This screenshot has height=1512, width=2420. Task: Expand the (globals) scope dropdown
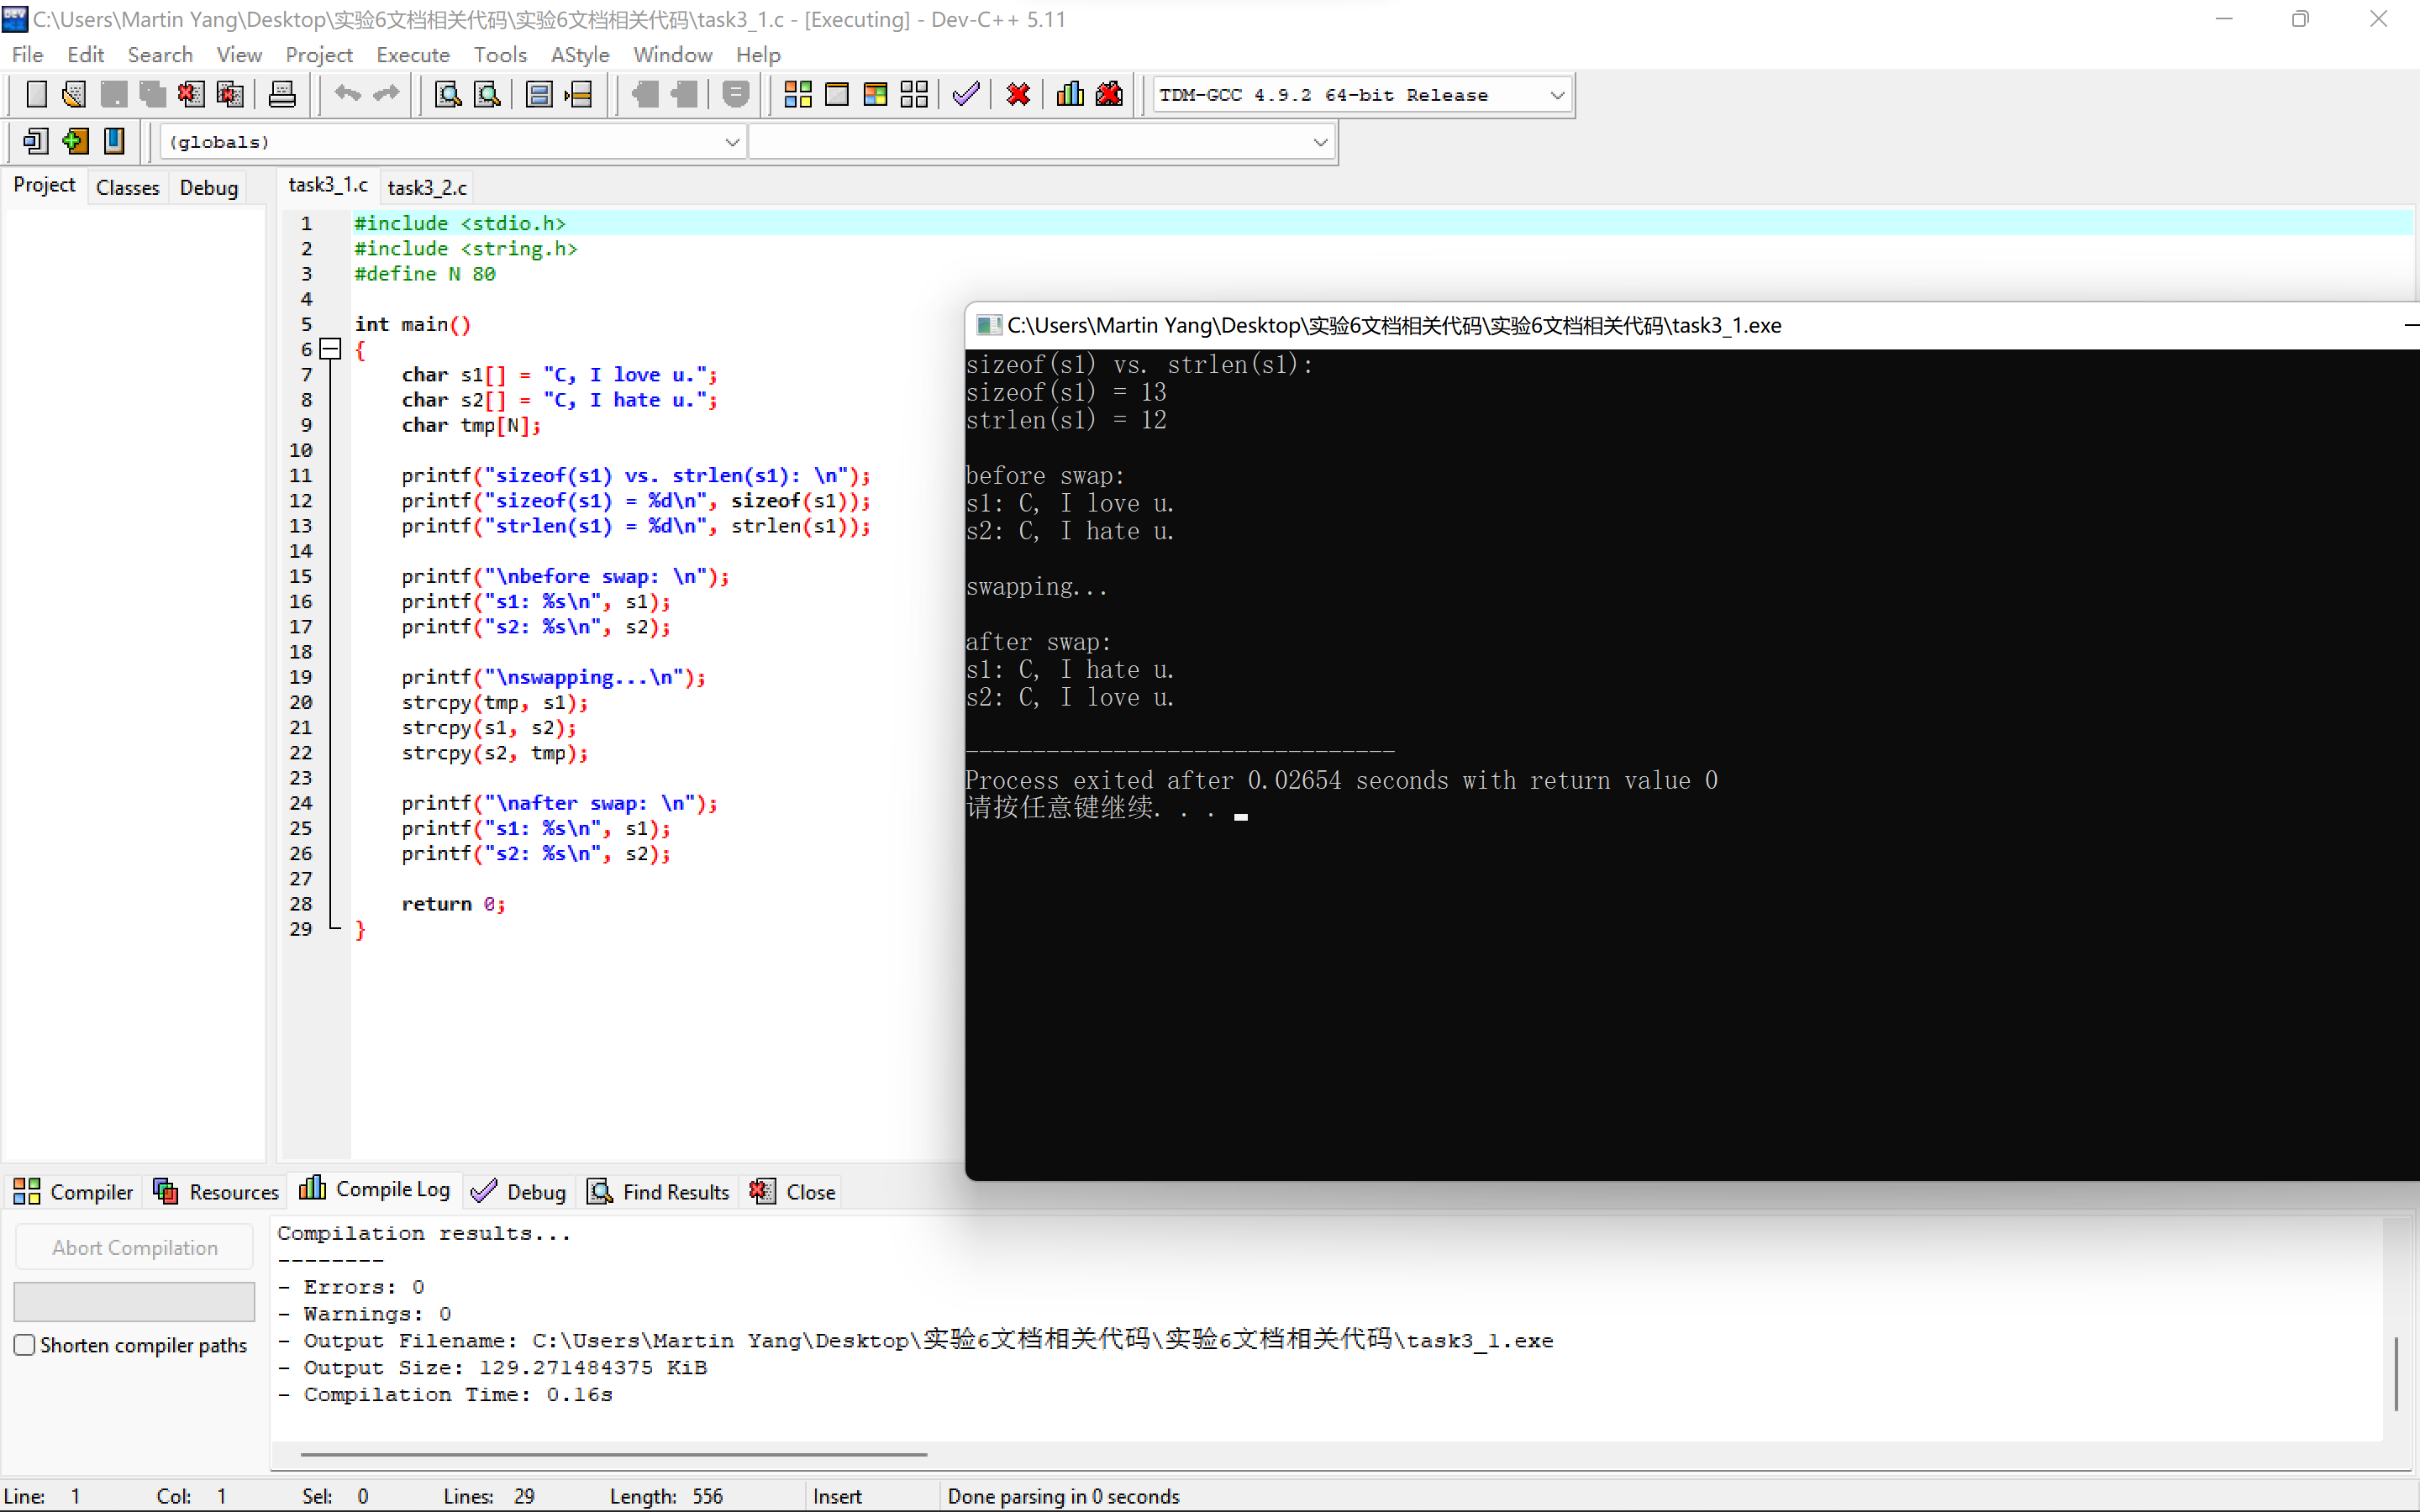[732, 142]
